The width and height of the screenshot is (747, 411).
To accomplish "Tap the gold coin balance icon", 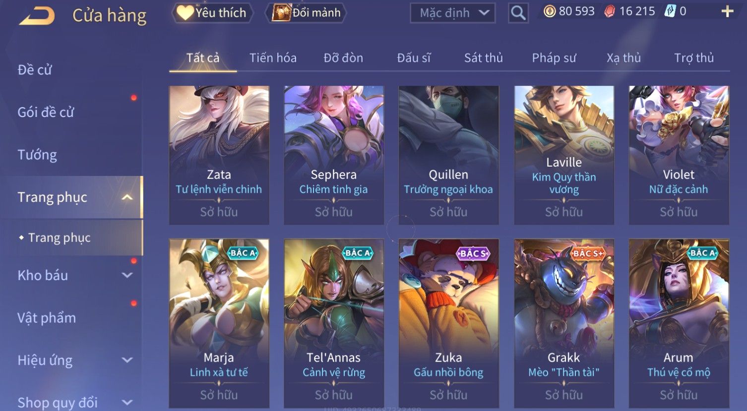I will [x=550, y=11].
